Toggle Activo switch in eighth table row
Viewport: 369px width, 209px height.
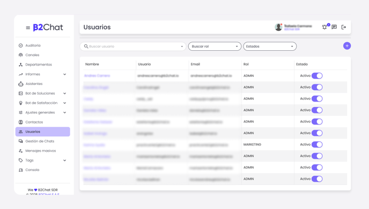pyautogui.click(x=317, y=156)
